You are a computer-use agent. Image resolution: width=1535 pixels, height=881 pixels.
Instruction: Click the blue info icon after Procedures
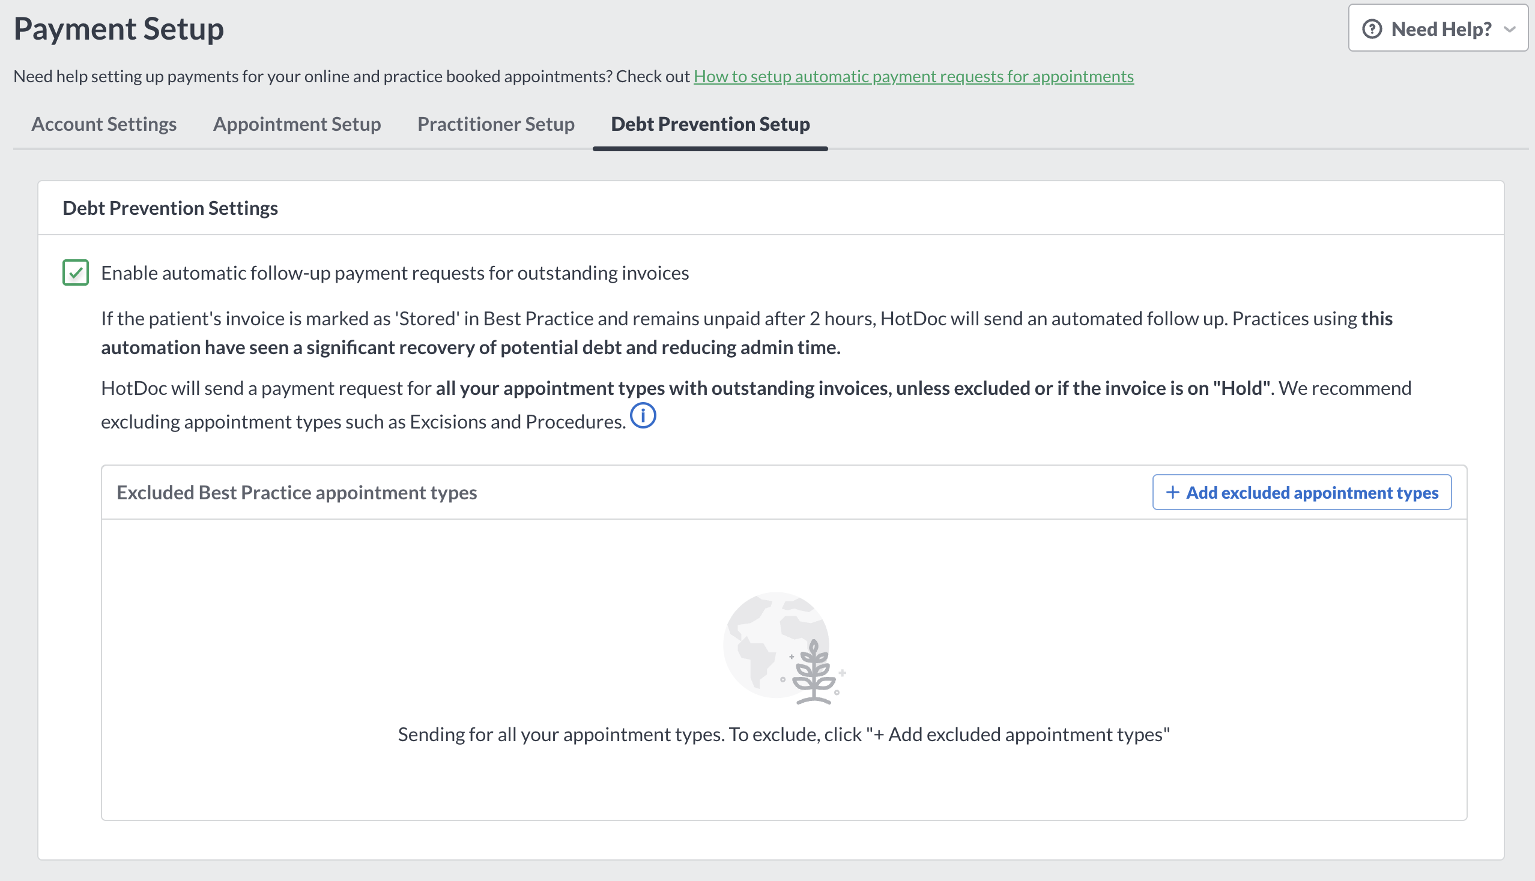click(643, 416)
